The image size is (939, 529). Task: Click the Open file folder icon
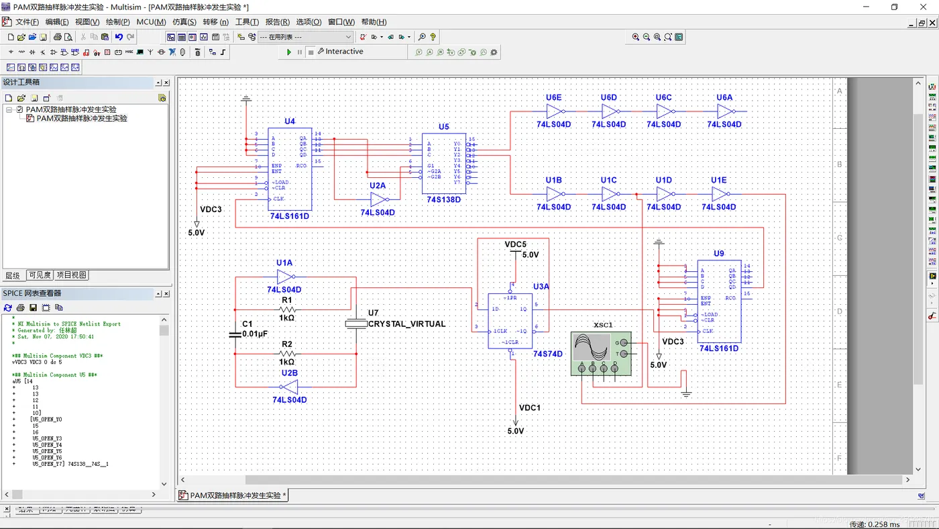[x=21, y=37]
